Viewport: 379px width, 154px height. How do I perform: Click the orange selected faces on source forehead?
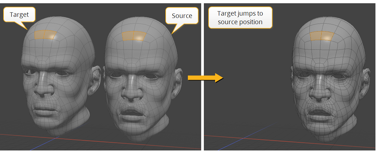tap(134, 36)
